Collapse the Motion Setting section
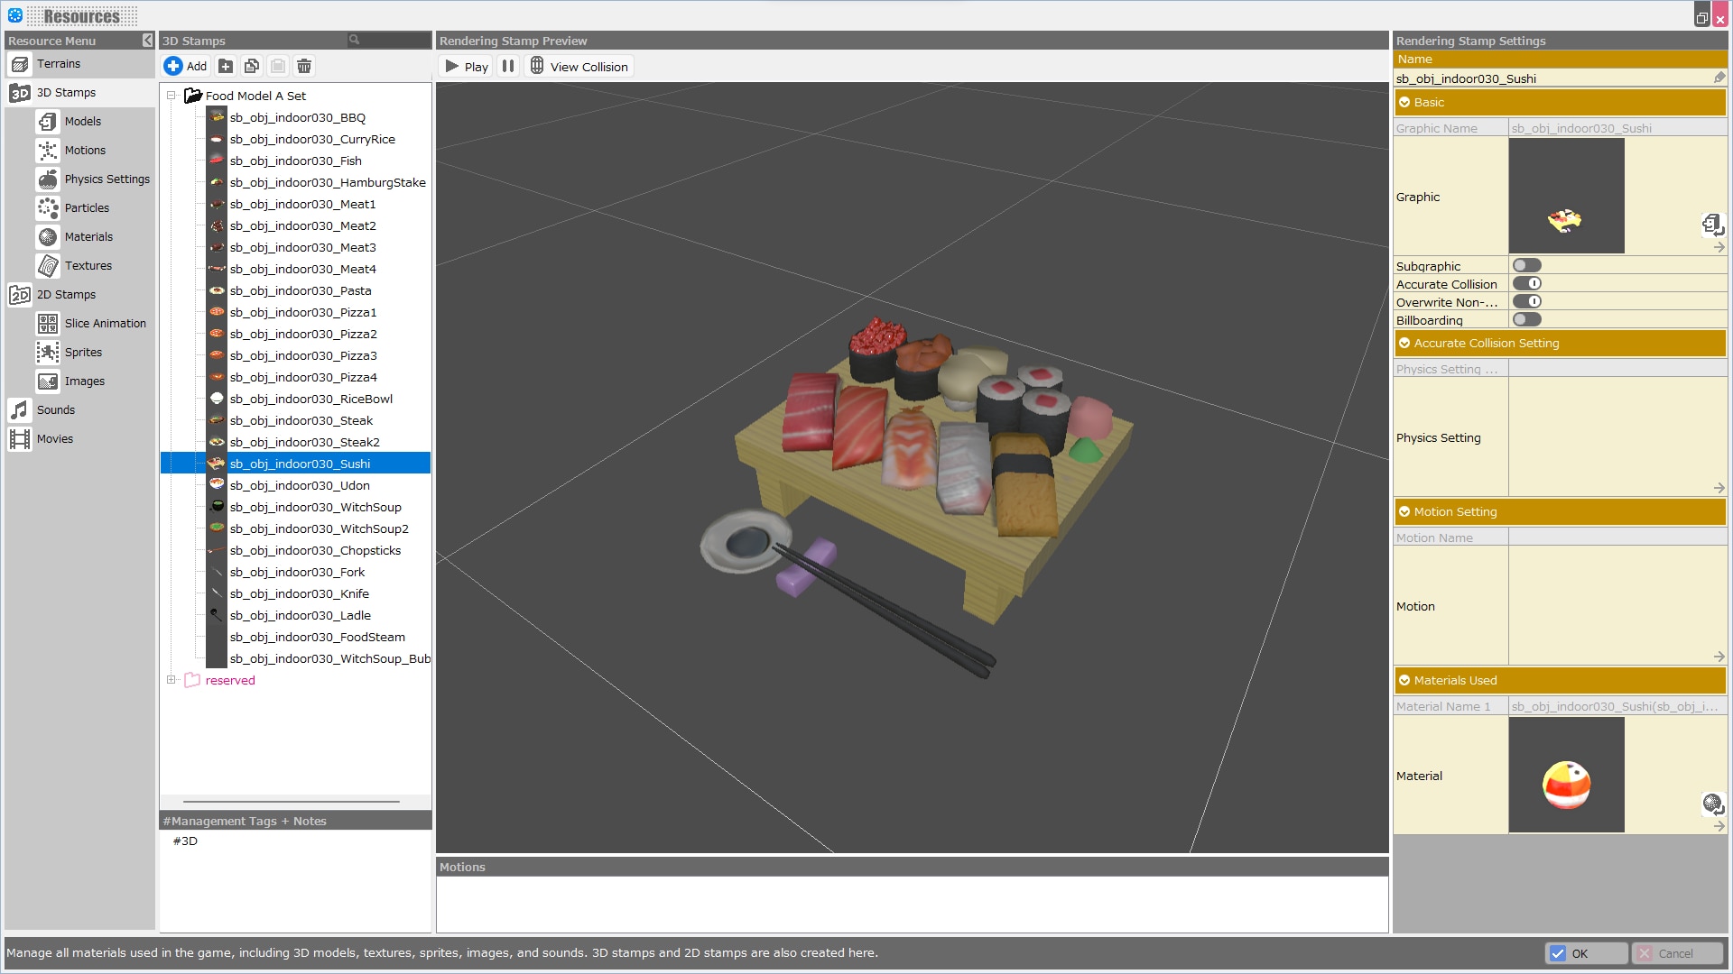Screen dimensions: 1733x974 coord(1404,512)
